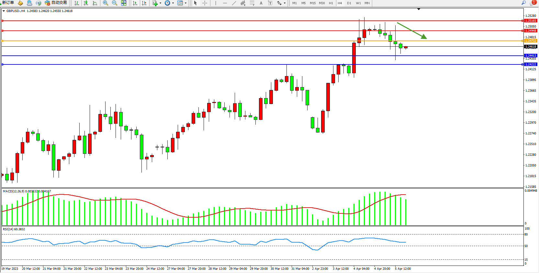Screen dimensions: 539x273
Task: Select the trendline drawing tool
Action: (x=234, y=3)
